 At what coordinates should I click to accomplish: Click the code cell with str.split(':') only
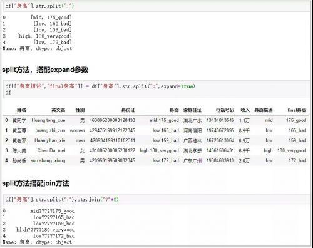pyautogui.click(x=157, y=6)
